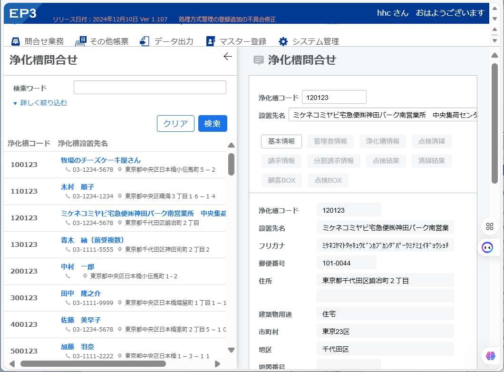Click the round face assistant icon
504x372 pixels.
point(487,247)
